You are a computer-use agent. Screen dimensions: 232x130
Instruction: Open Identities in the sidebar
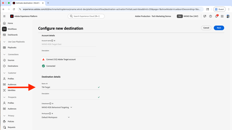[x=11, y=90]
